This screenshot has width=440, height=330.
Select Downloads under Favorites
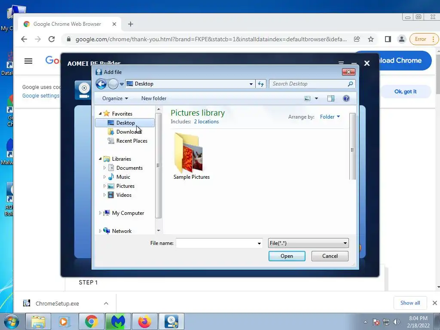tap(129, 131)
